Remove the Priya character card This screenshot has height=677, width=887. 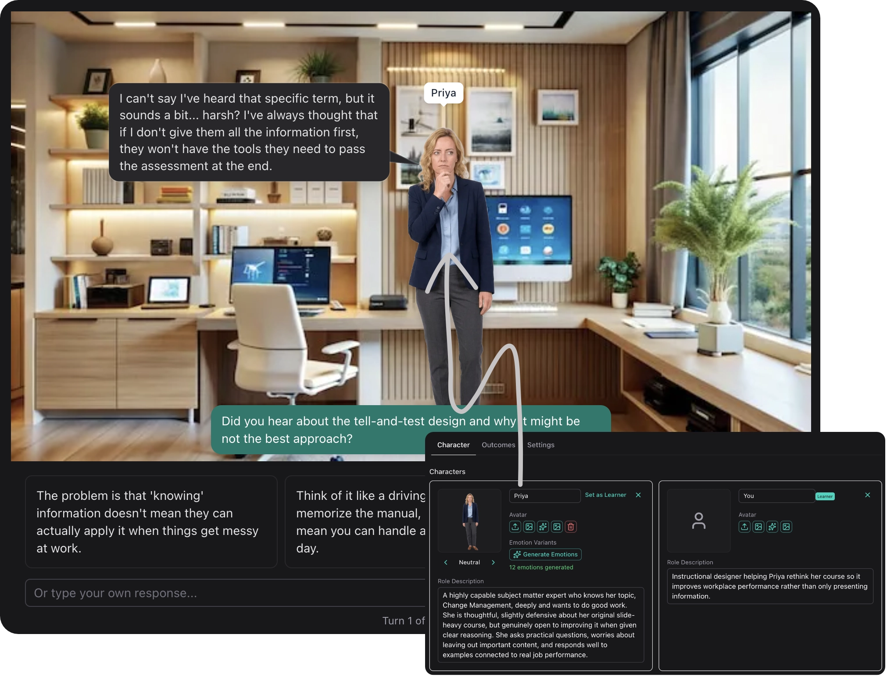(x=638, y=495)
